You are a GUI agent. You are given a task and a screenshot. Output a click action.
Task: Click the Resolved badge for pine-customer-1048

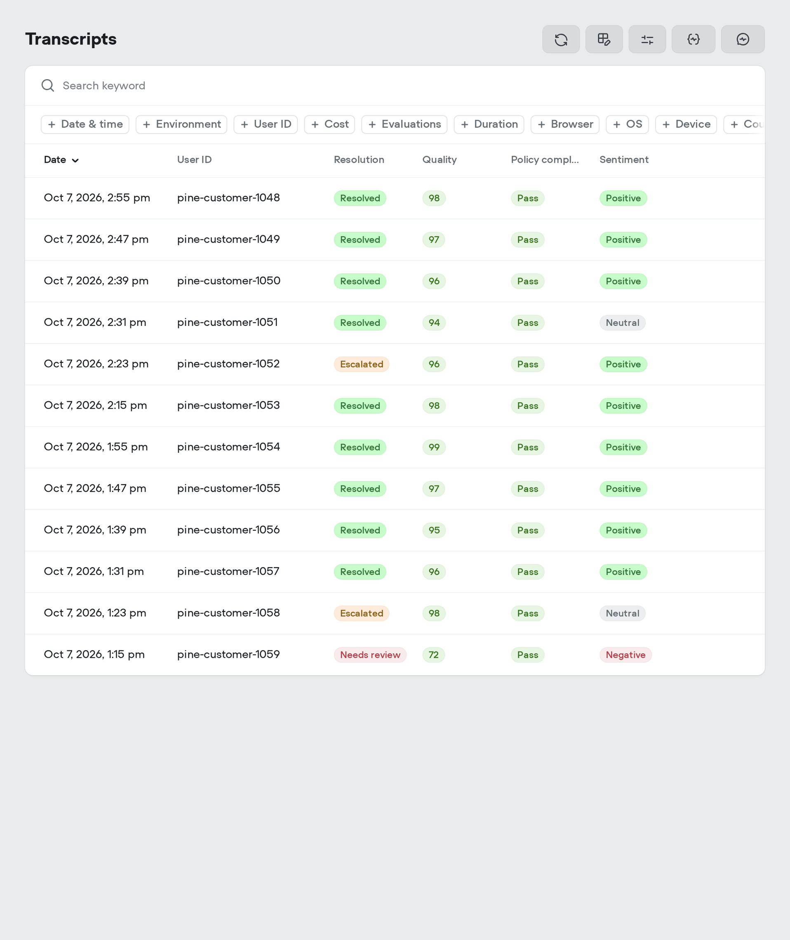click(x=360, y=198)
